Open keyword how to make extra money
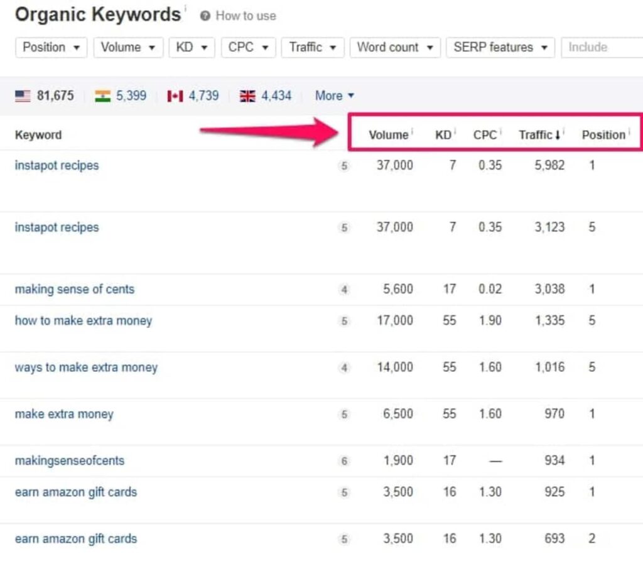Screen dimensions: 643x561 (x=84, y=320)
